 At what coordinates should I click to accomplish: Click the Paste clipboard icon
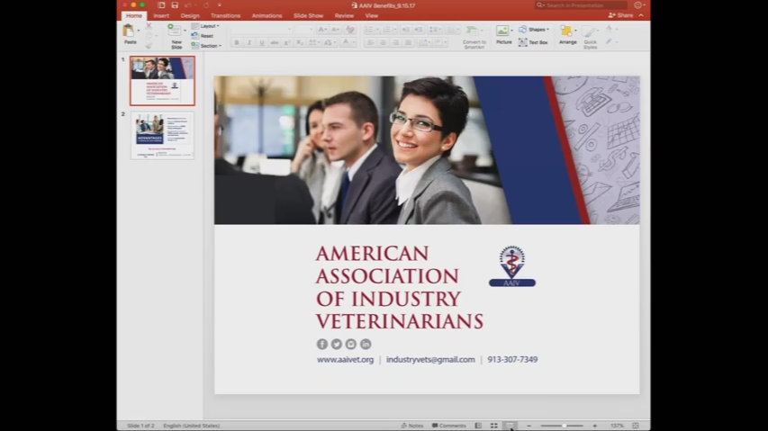click(x=129, y=31)
